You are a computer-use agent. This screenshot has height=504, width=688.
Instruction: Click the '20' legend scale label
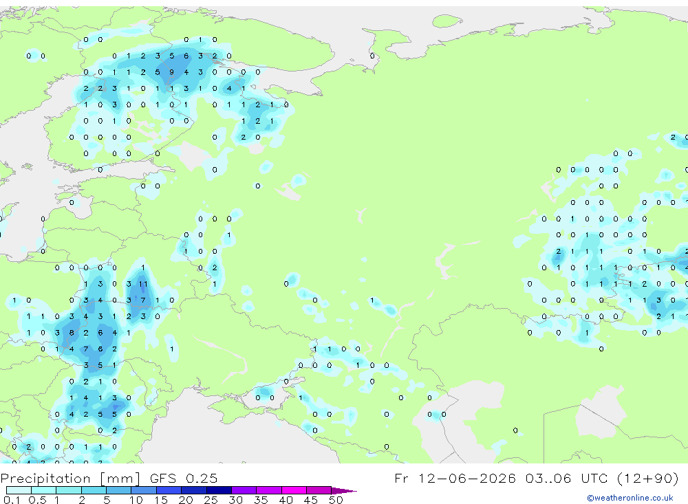[x=186, y=500]
